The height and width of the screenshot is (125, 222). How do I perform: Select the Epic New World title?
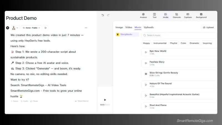click(x=158, y=51)
